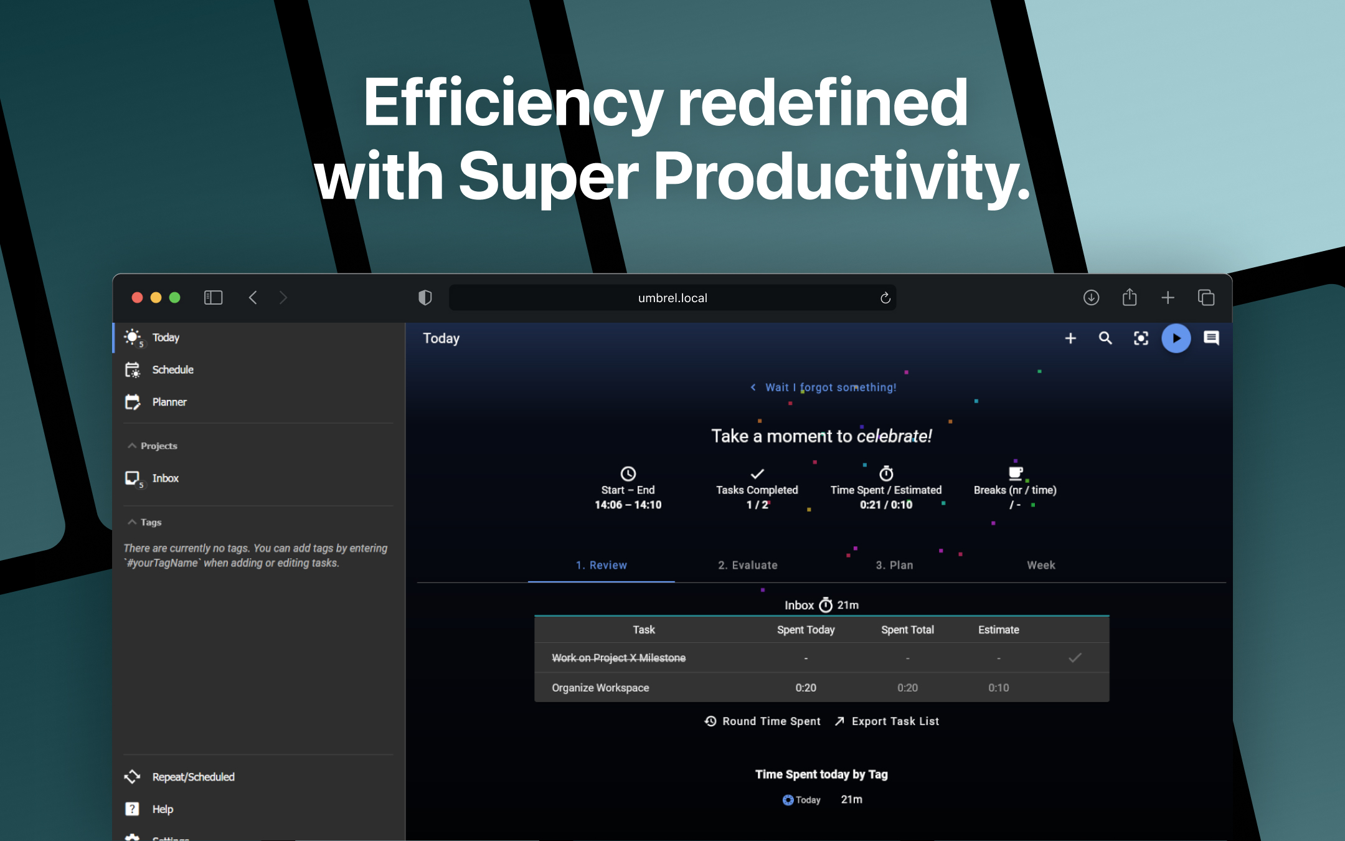Switch to the 2. Evaluate tab
The image size is (1345, 841).
pyautogui.click(x=748, y=565)
